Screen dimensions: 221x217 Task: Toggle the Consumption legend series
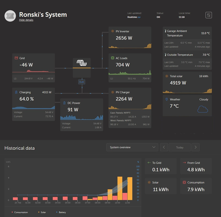20,212
